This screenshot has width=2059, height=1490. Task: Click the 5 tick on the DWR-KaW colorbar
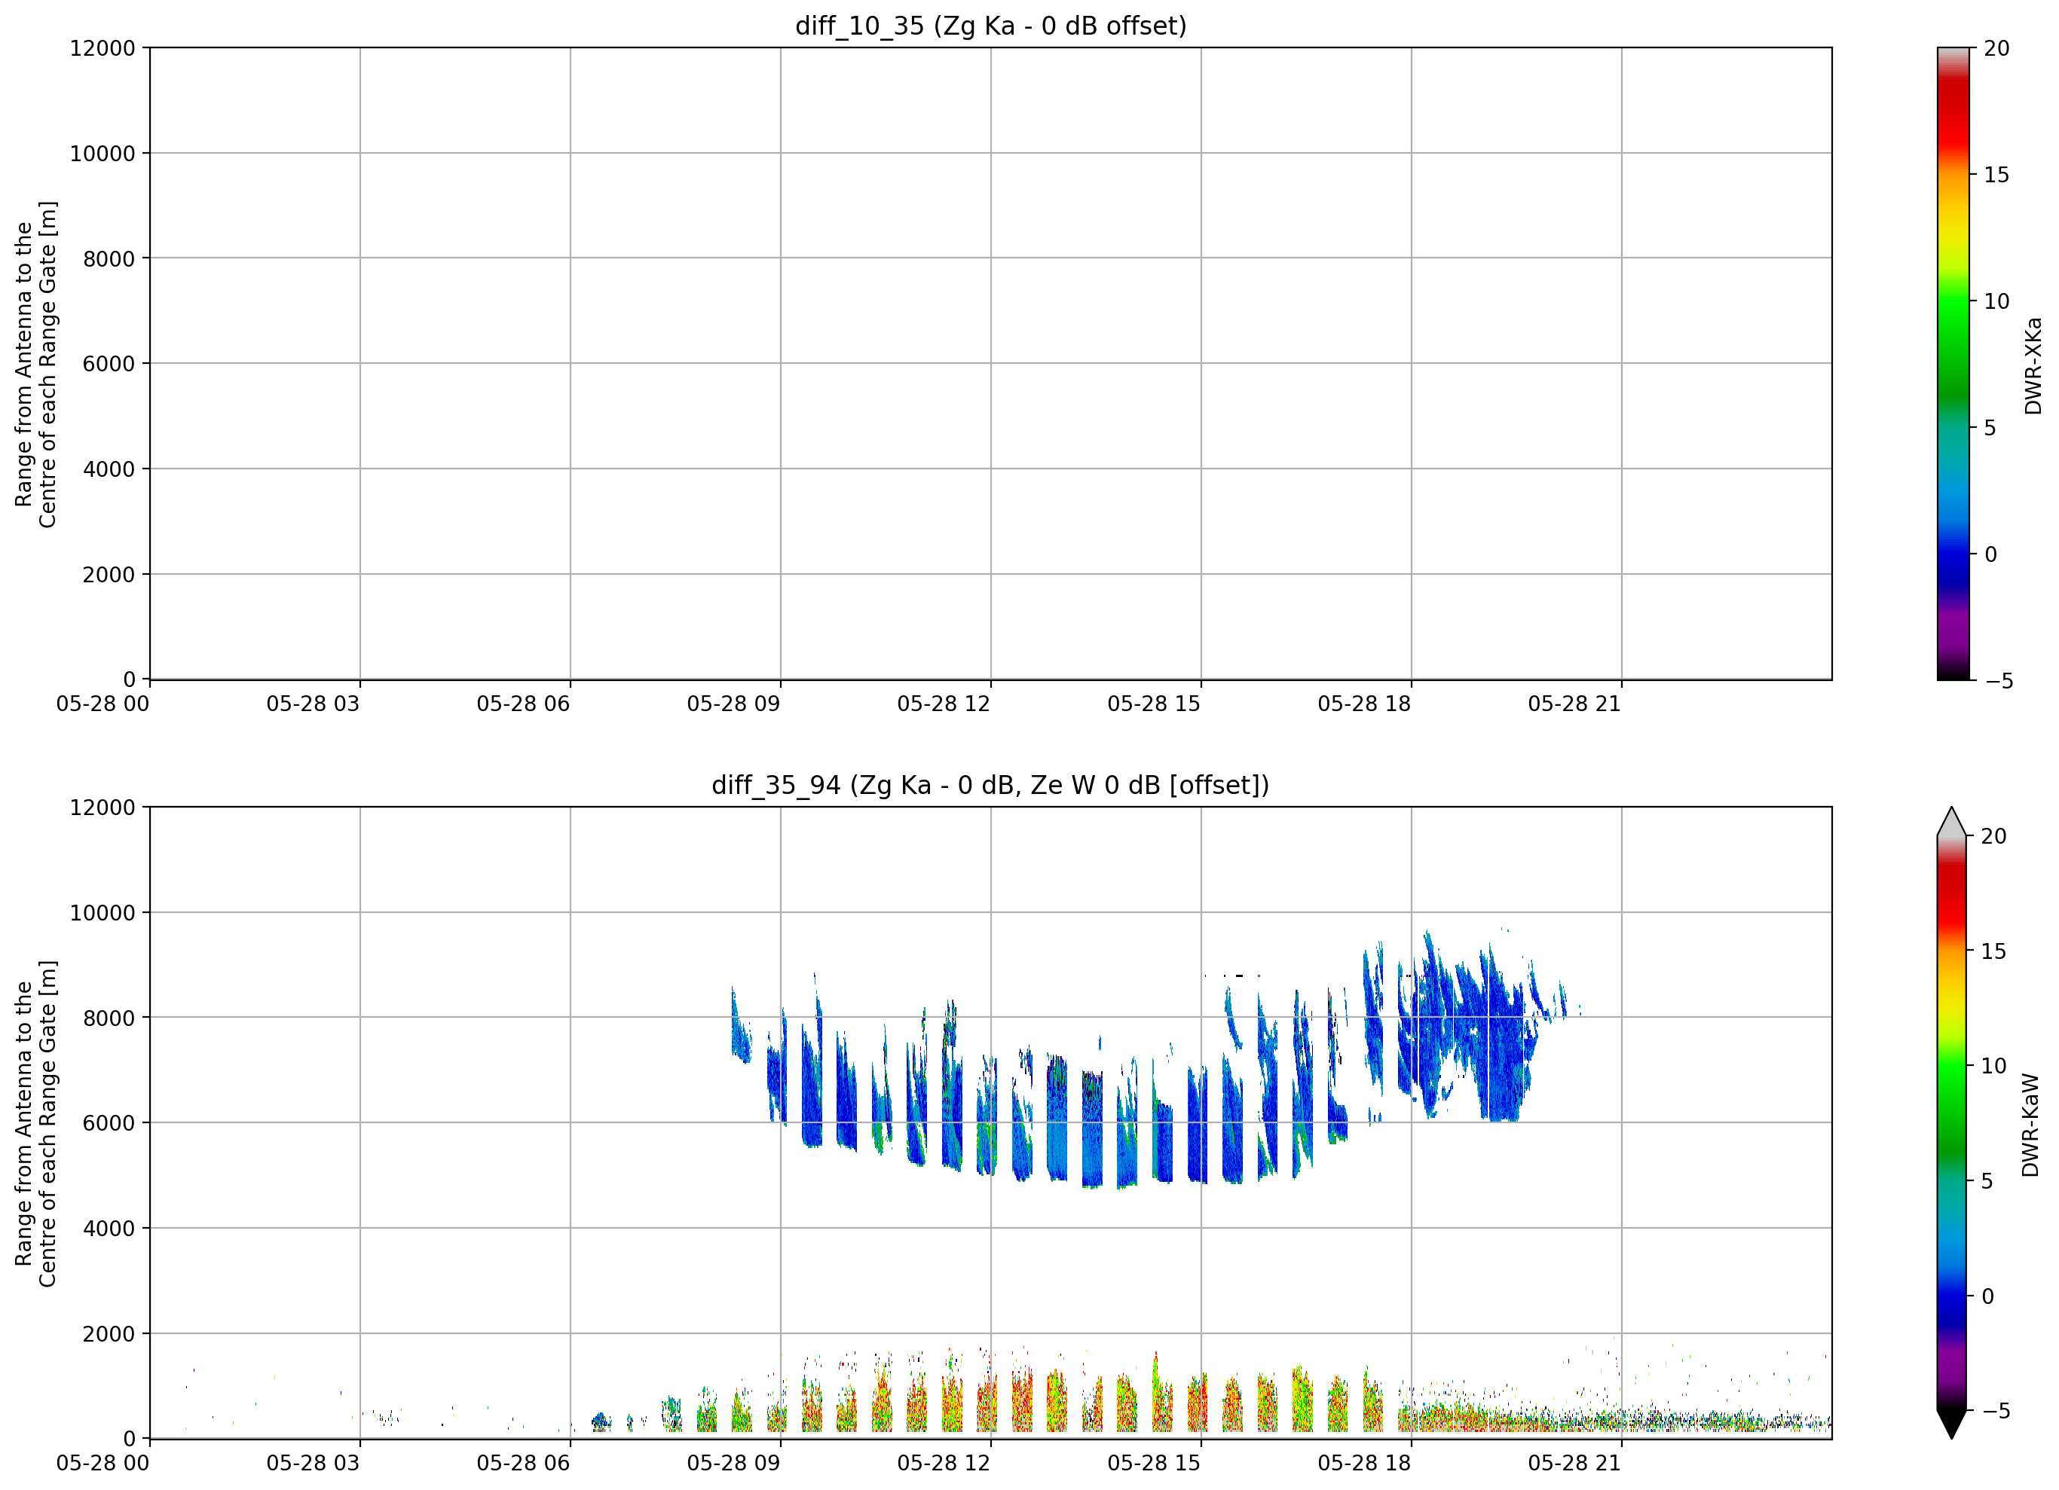click(1987, 1181)
